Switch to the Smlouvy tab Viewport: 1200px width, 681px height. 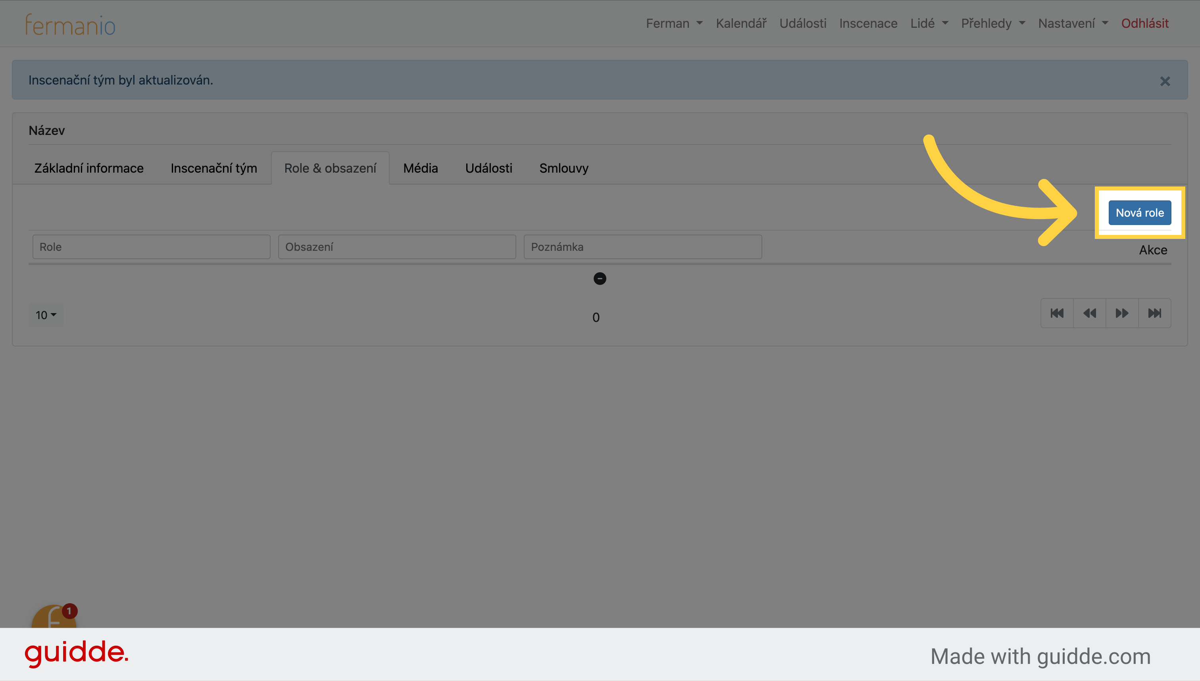tap(563, 168)
